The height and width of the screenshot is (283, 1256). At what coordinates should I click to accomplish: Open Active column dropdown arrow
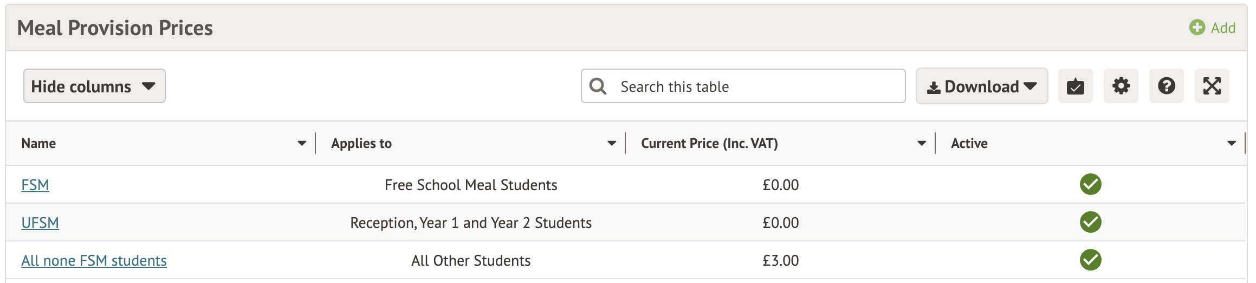[1232, 144]
